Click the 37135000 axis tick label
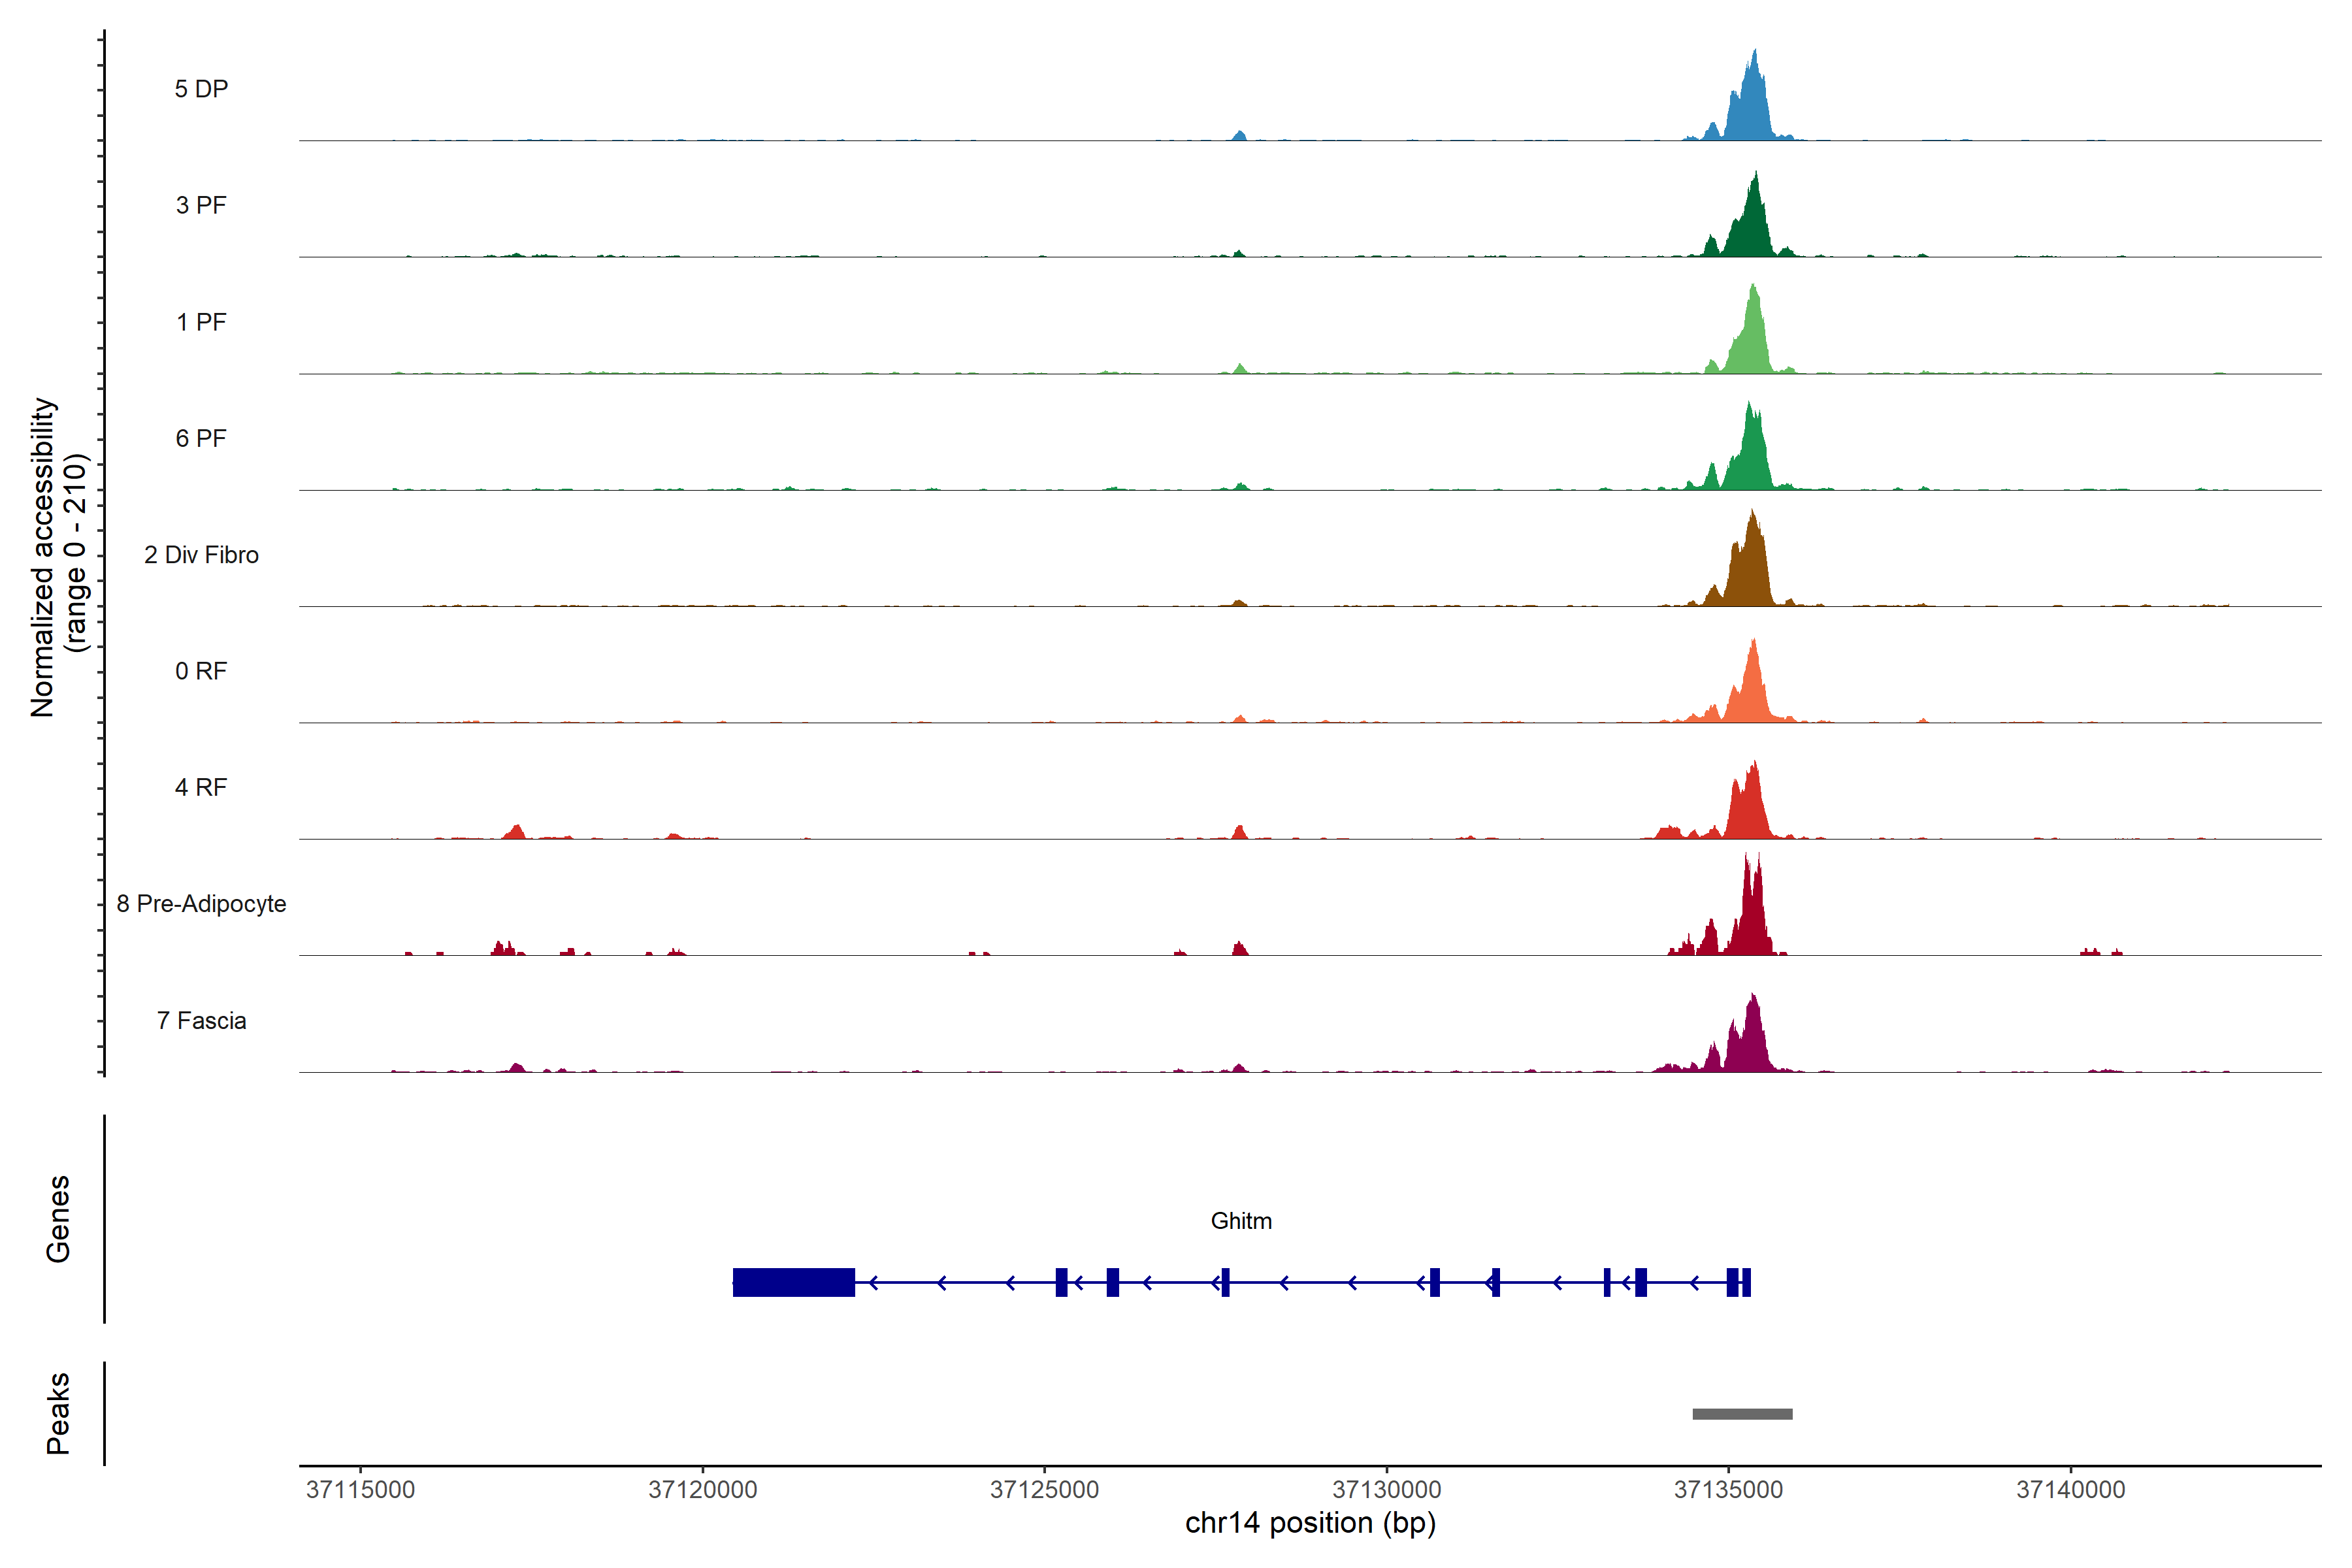Image resolution: width=2352 pixels, height=1568 pixels. click(1728, 1490)
